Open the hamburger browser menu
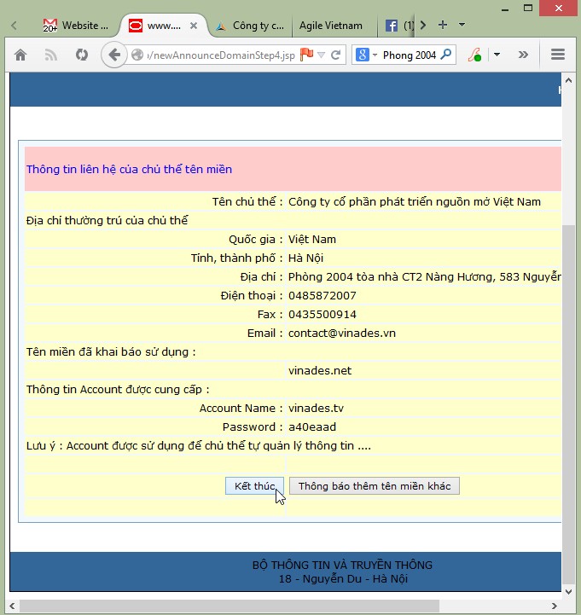 point(557,55)
